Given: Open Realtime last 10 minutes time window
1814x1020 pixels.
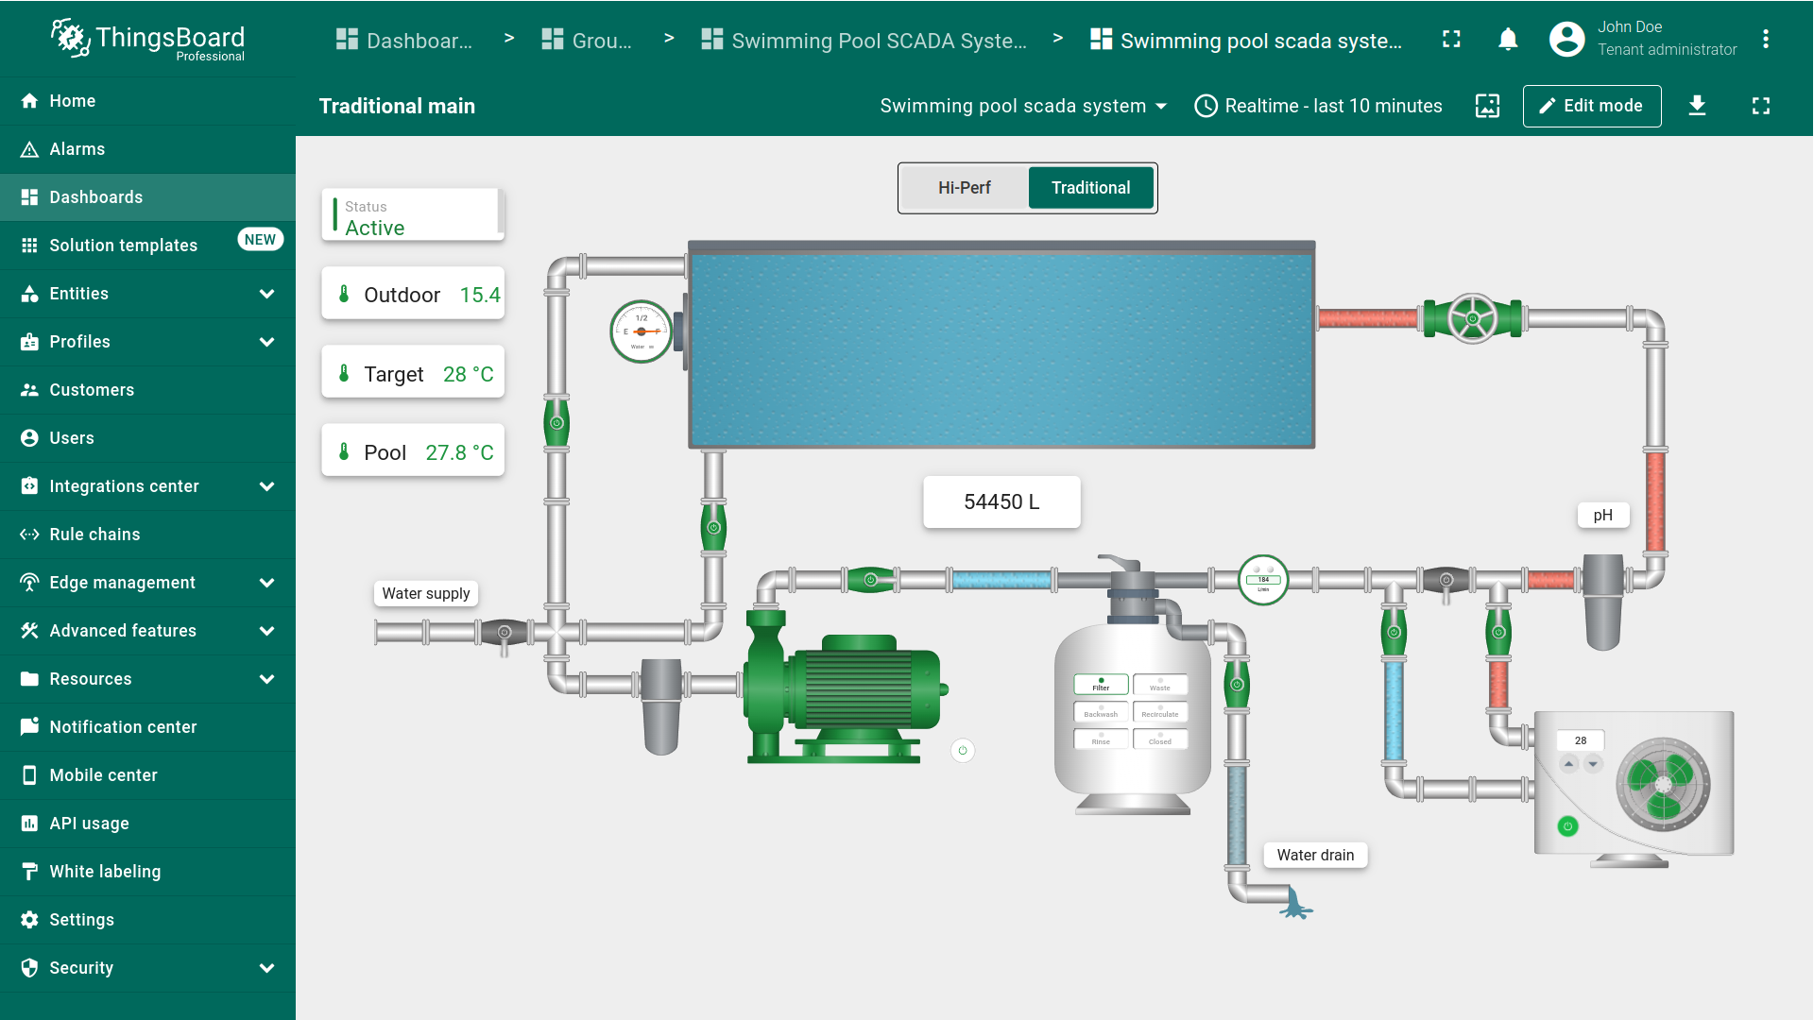Looking at the screenshot, I should (x=1319, y=106).
